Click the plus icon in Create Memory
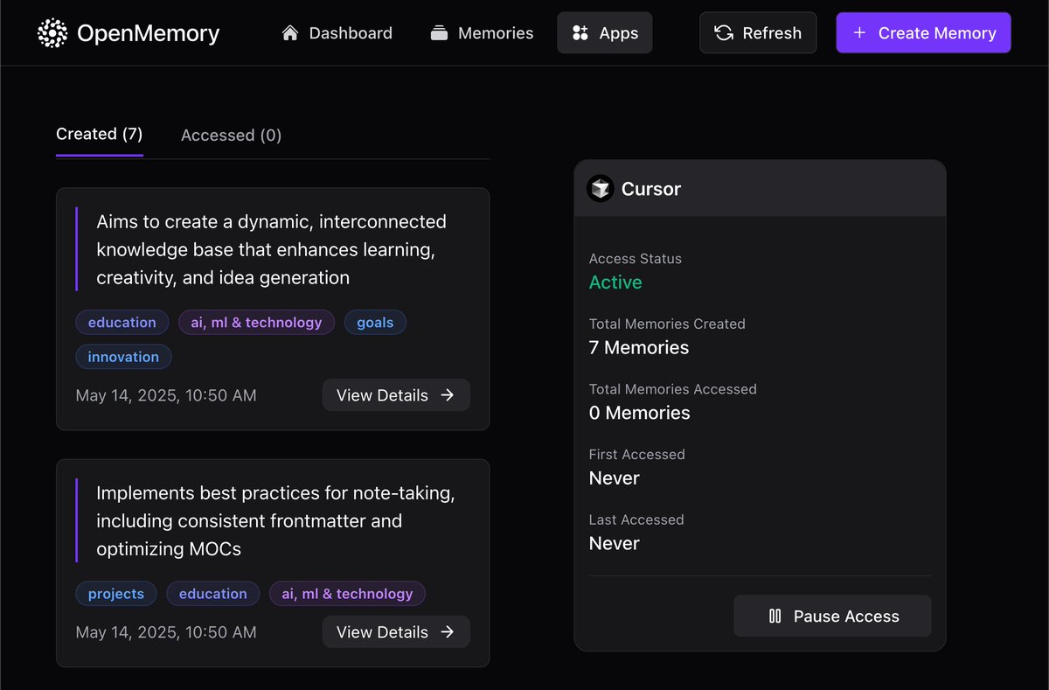Image resolution: width=1049 pixels, height=690 pixels. coord(859,33)
